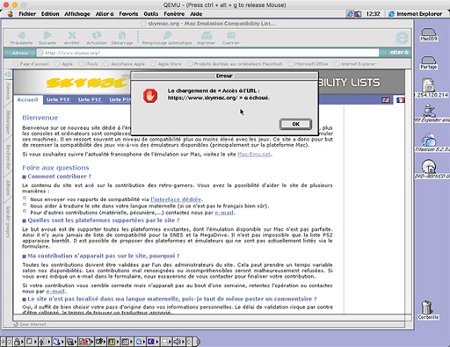Open the Aide menu
Image resolution: width=450 pixels, height=347 pixels.
click(x=196, y=14)
